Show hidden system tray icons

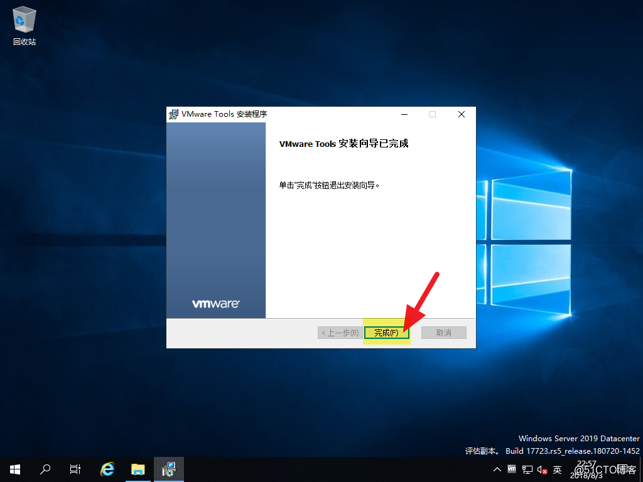coord(497,469)
